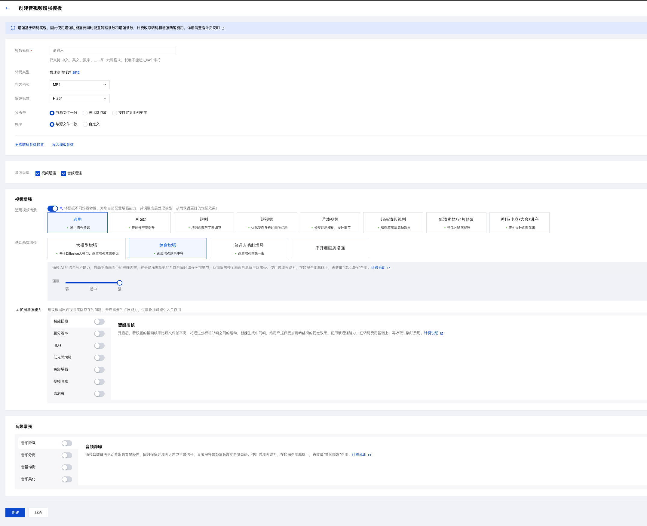
Task: Click the external link icon in 综合增强 description
Action: coord(389,268)
